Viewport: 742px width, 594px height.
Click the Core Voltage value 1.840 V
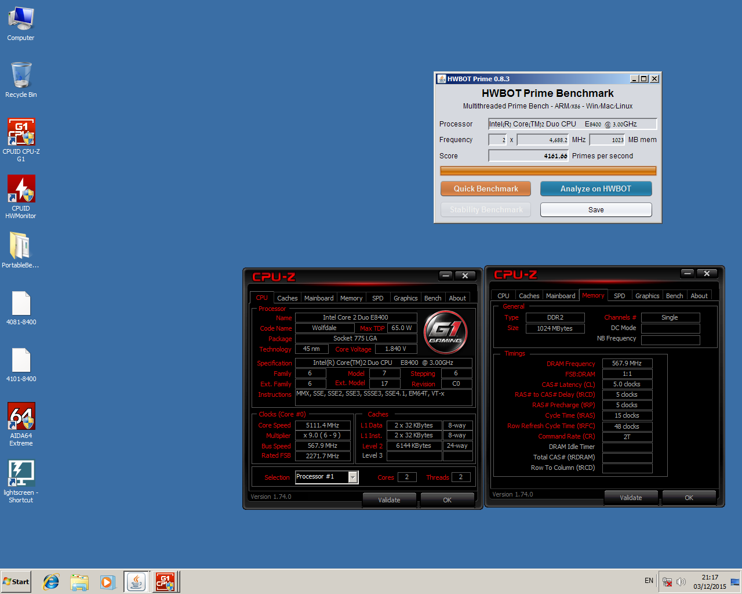(x=395, y=349)
